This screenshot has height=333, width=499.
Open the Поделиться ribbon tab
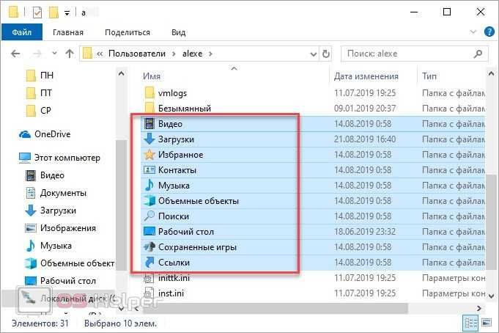[x=127, y=32]
